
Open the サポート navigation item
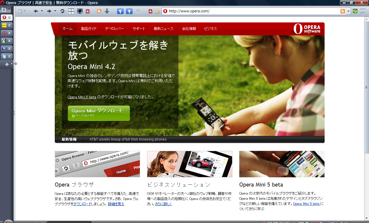(x=139, y=29)
